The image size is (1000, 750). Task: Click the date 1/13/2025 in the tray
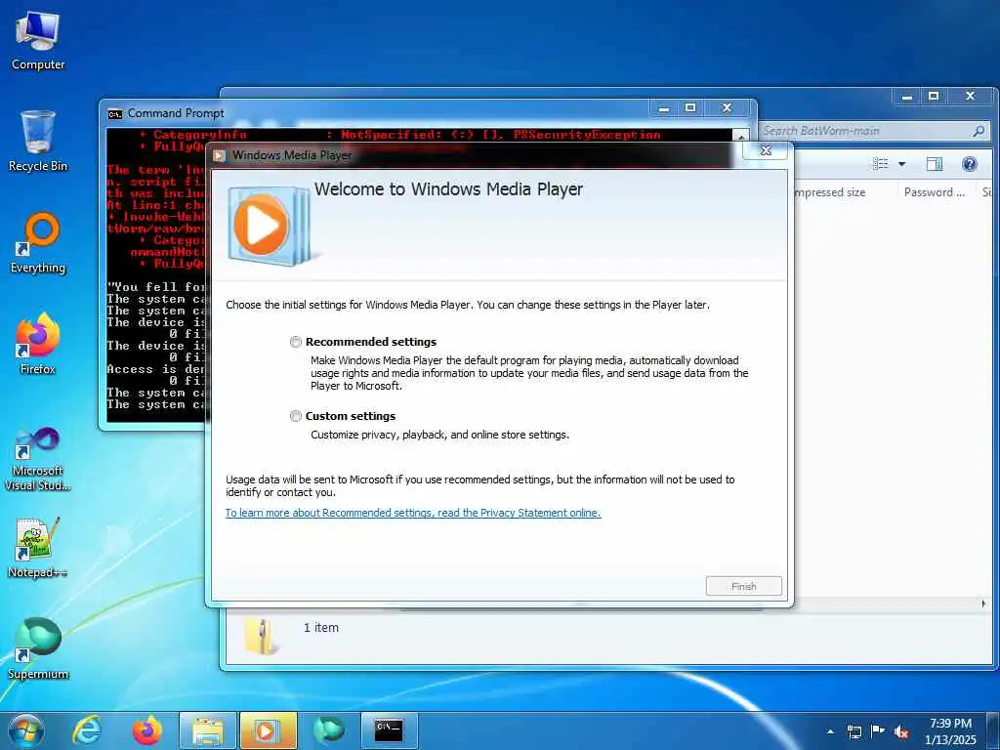click(x=950, y=740)
